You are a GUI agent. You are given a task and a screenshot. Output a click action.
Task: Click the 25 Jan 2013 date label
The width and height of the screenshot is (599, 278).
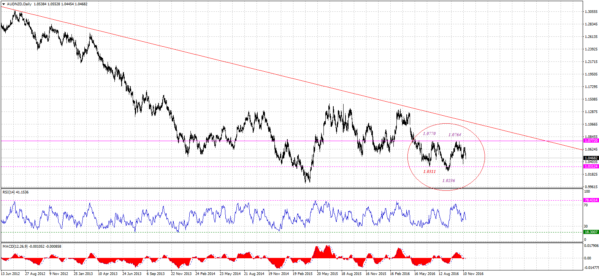[83, 274]
